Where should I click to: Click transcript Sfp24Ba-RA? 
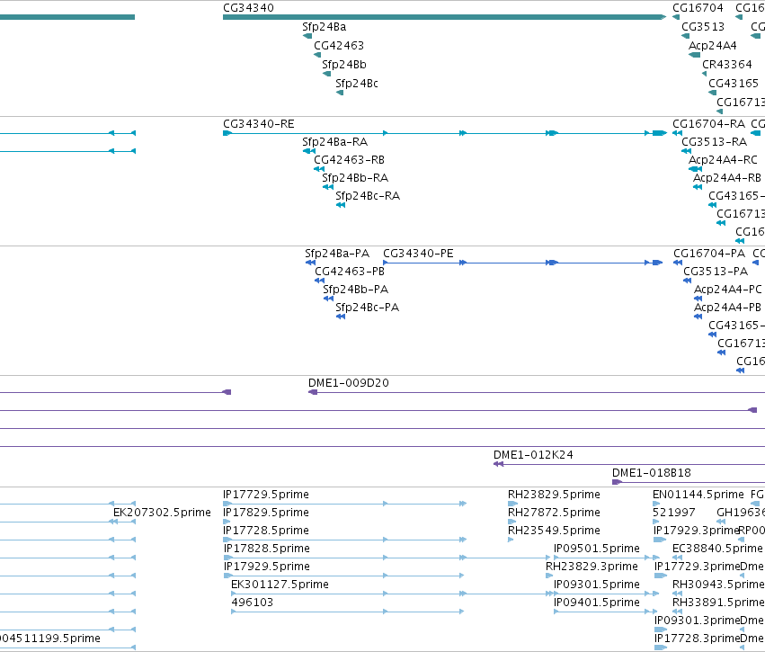pyautogui.click(x=309, y=151)
